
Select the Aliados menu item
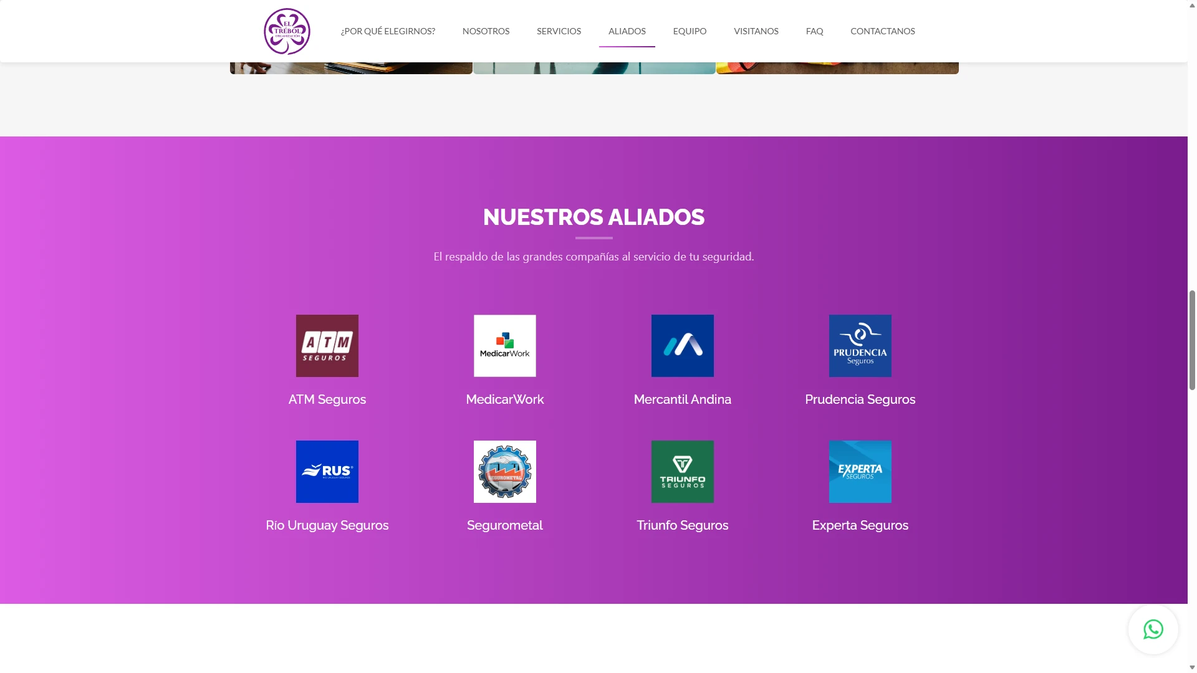(627, 31)
